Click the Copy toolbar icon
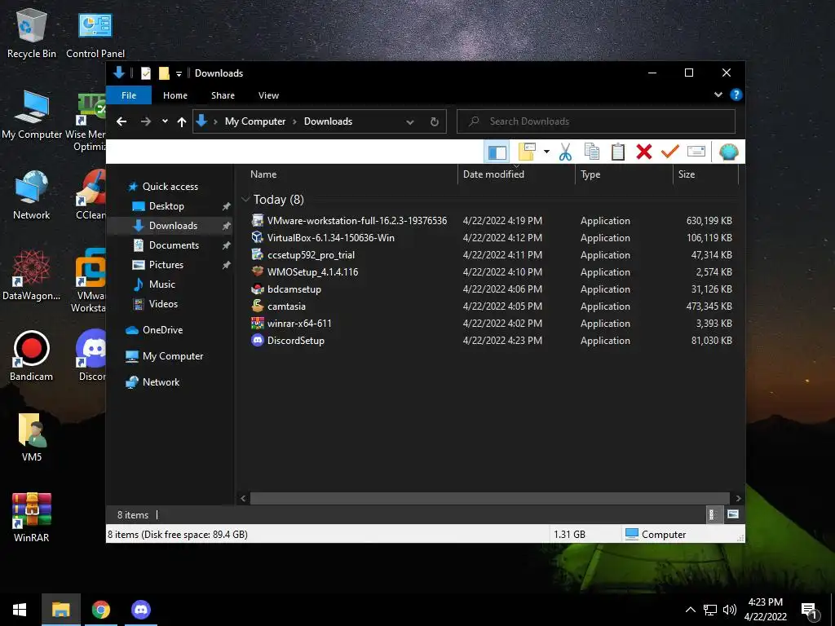 [x=592, y=152]
